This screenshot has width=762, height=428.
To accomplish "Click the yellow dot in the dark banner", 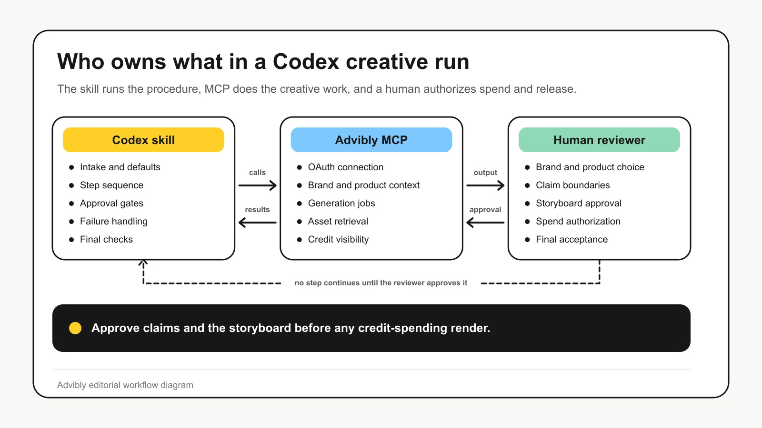I will tap(75, 328).
